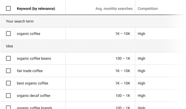Screen dimensions: 186x109
Task: Select the organic decaf coffee keyword
Action: coord(34,96)
